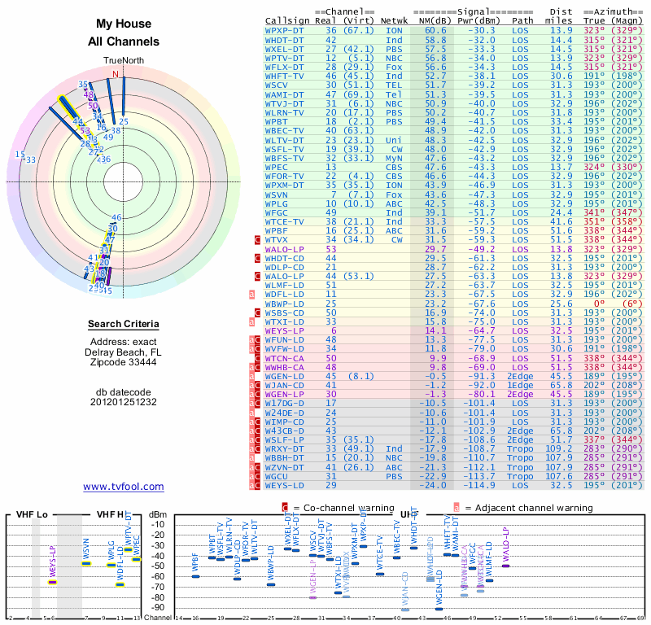This screenshot has height=625, width=651.
Task: Click the WALO-LP marker in UHF chart
Action: (505, 566)
